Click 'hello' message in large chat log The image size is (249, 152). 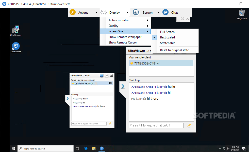tap(171, 87)
